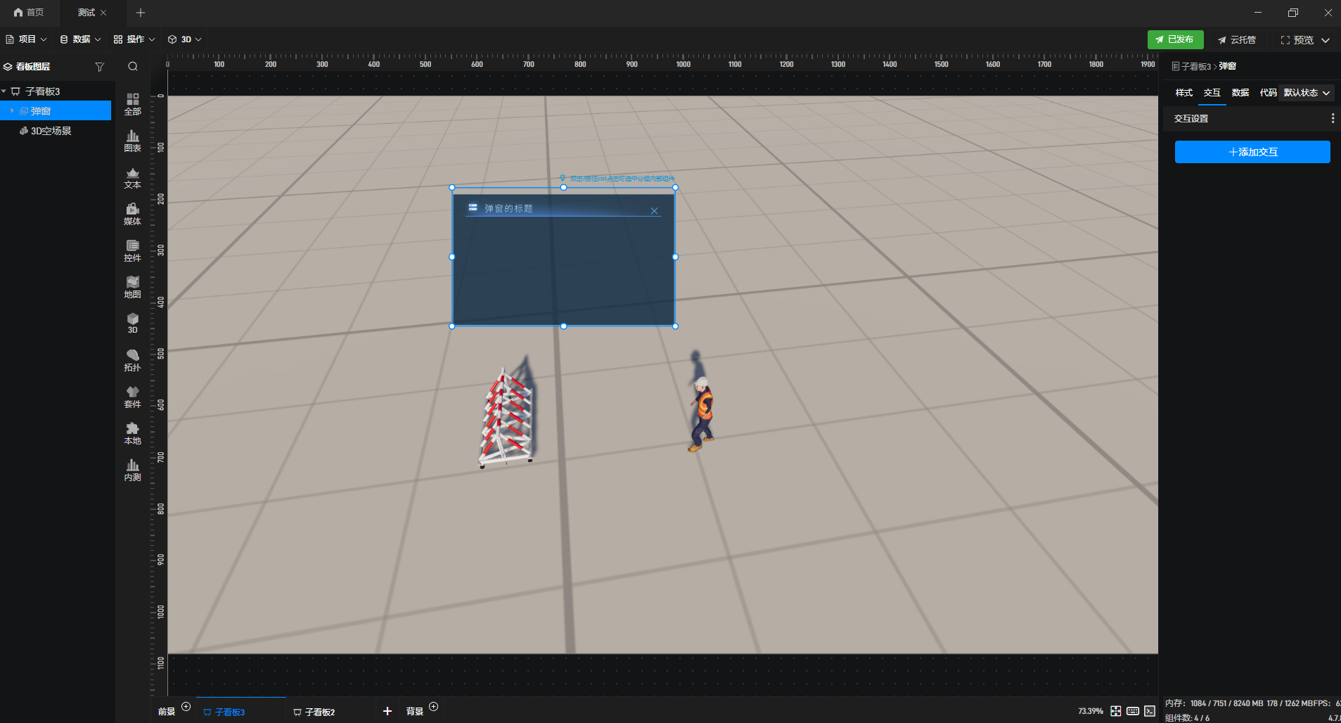1341x723 pixels.
Task: Expand the 弹窗 layer item arrow
Action: click(x=12, y=111)
